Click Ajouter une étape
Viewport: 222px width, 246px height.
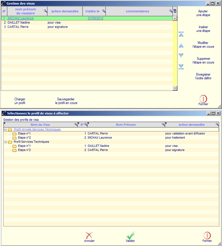tap(203, 13)
